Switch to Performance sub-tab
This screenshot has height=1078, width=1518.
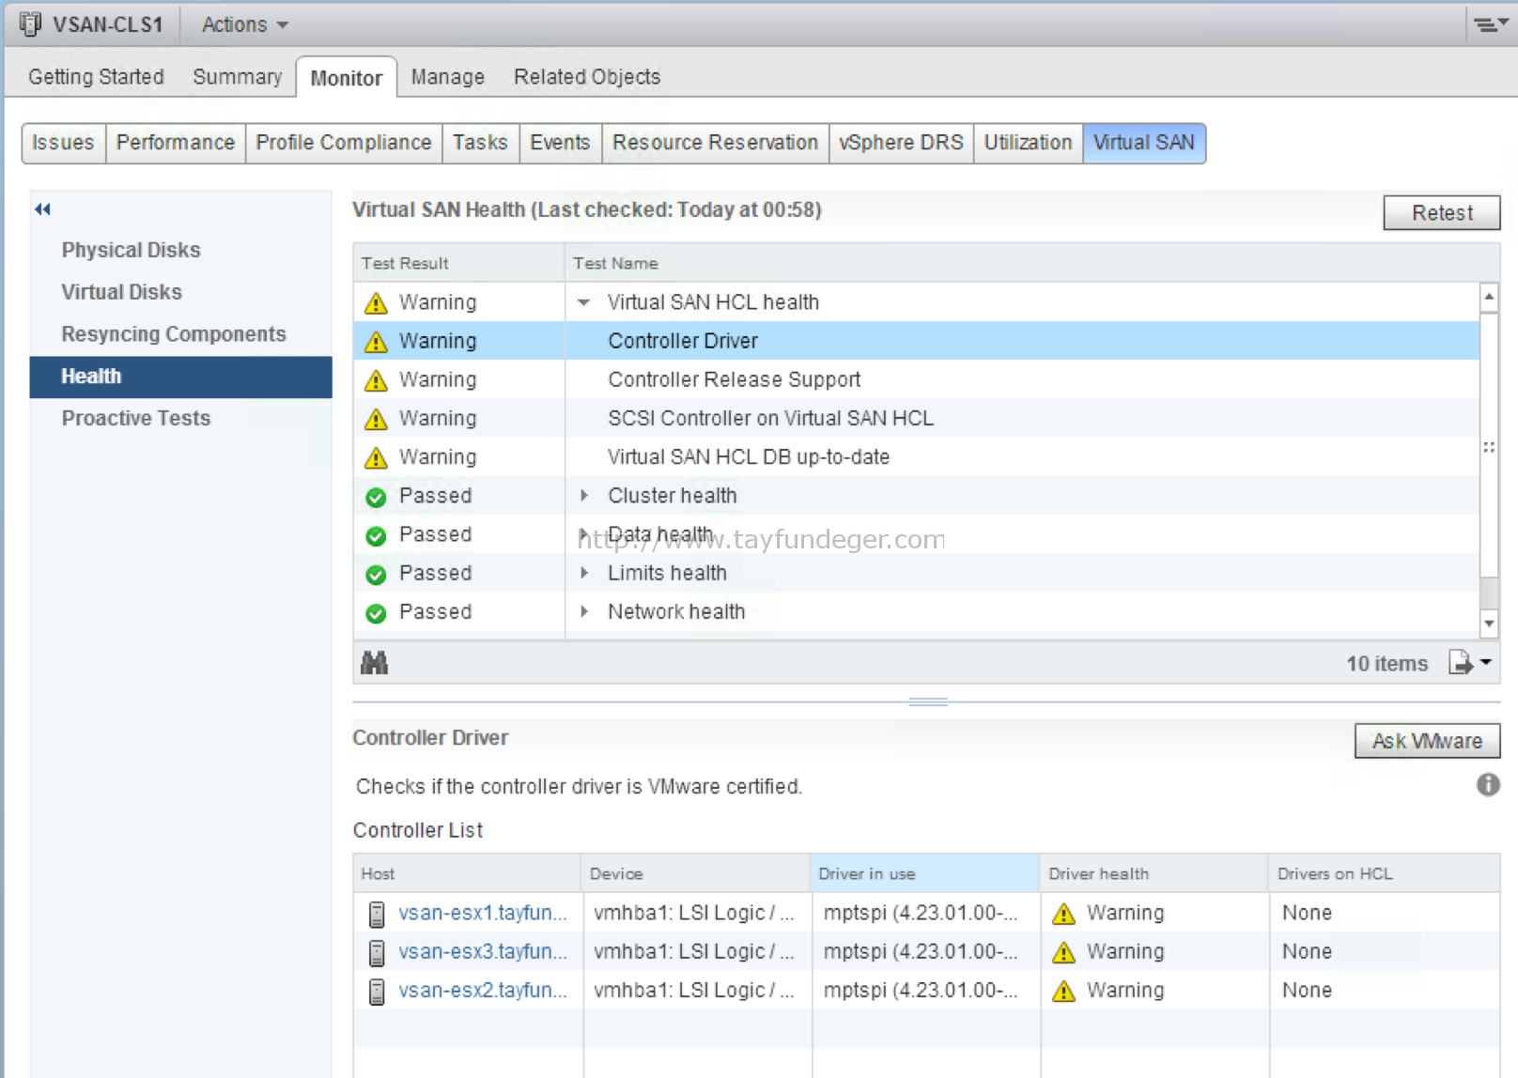(x=176, y=143)
